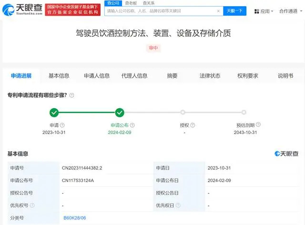
Task: Switch to the 摘要 tab
Action: click(172, 76)
